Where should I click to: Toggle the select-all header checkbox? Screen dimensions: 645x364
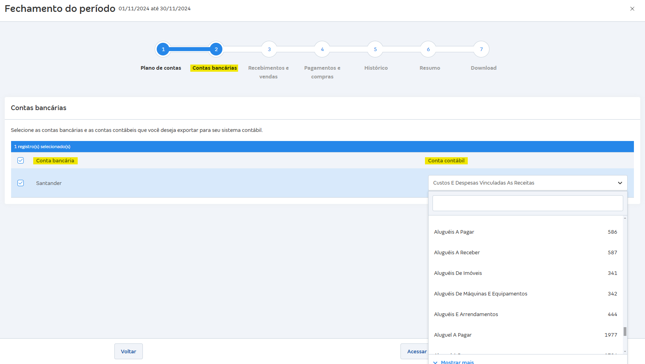pos(21,160)
